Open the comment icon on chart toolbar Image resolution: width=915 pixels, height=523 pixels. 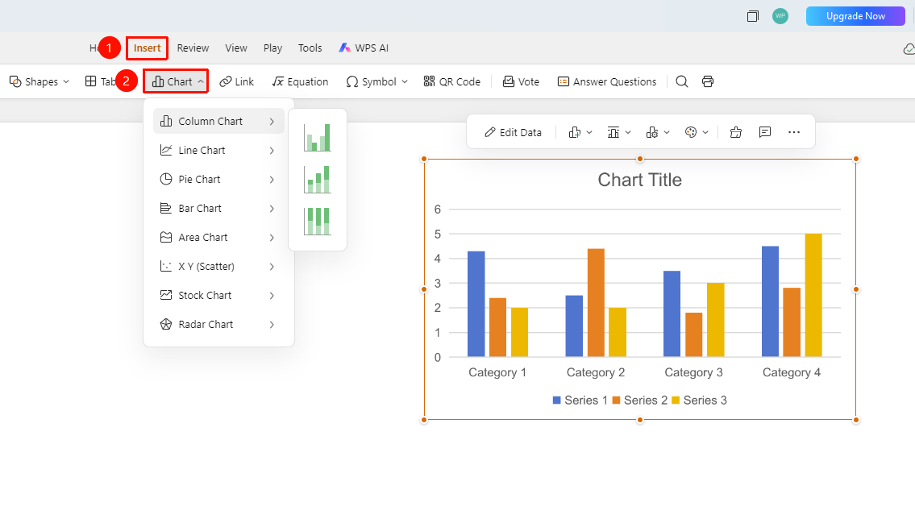coord(765,132)
